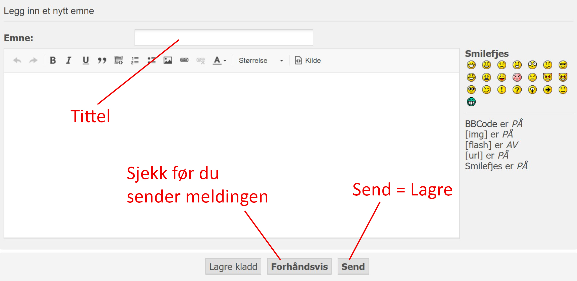The height and width of the screenshot is (281, 577).
Task: Insert the frowning red-eyed devil smiley
Action: (x=548, y=77)
